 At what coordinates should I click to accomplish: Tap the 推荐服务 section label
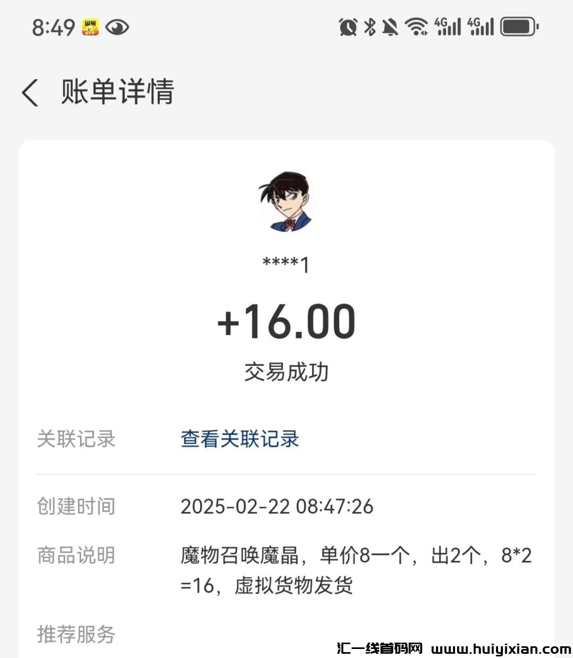(x=76, y=634)
